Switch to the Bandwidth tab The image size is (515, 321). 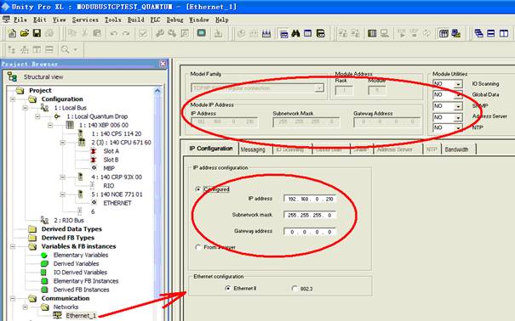click(456, 149)
